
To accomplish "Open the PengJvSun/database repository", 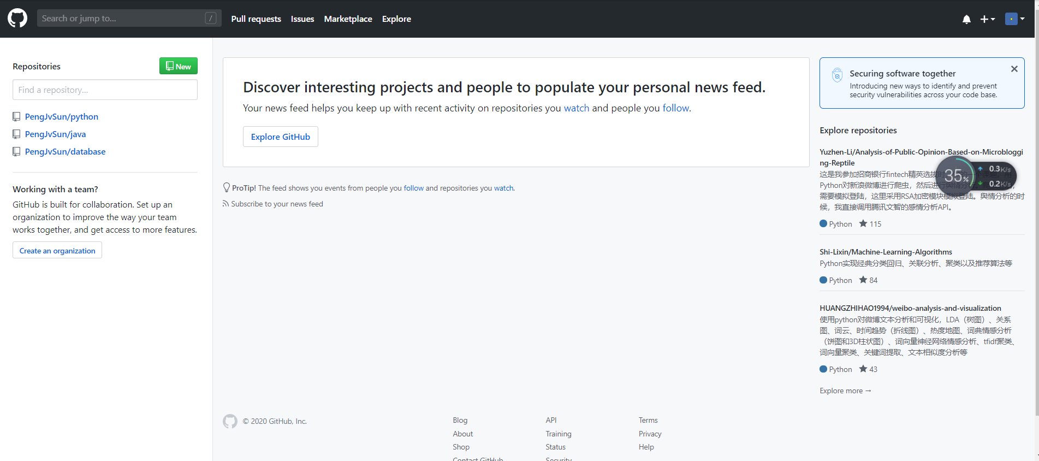I will pyautogui.click(x=66, y=152).
